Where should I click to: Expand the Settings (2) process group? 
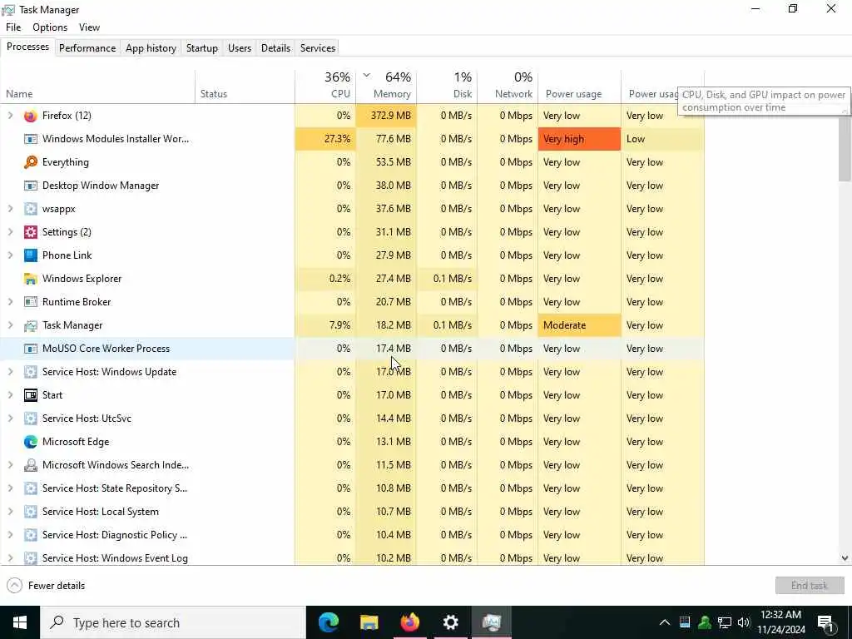[x=10, y=232]
